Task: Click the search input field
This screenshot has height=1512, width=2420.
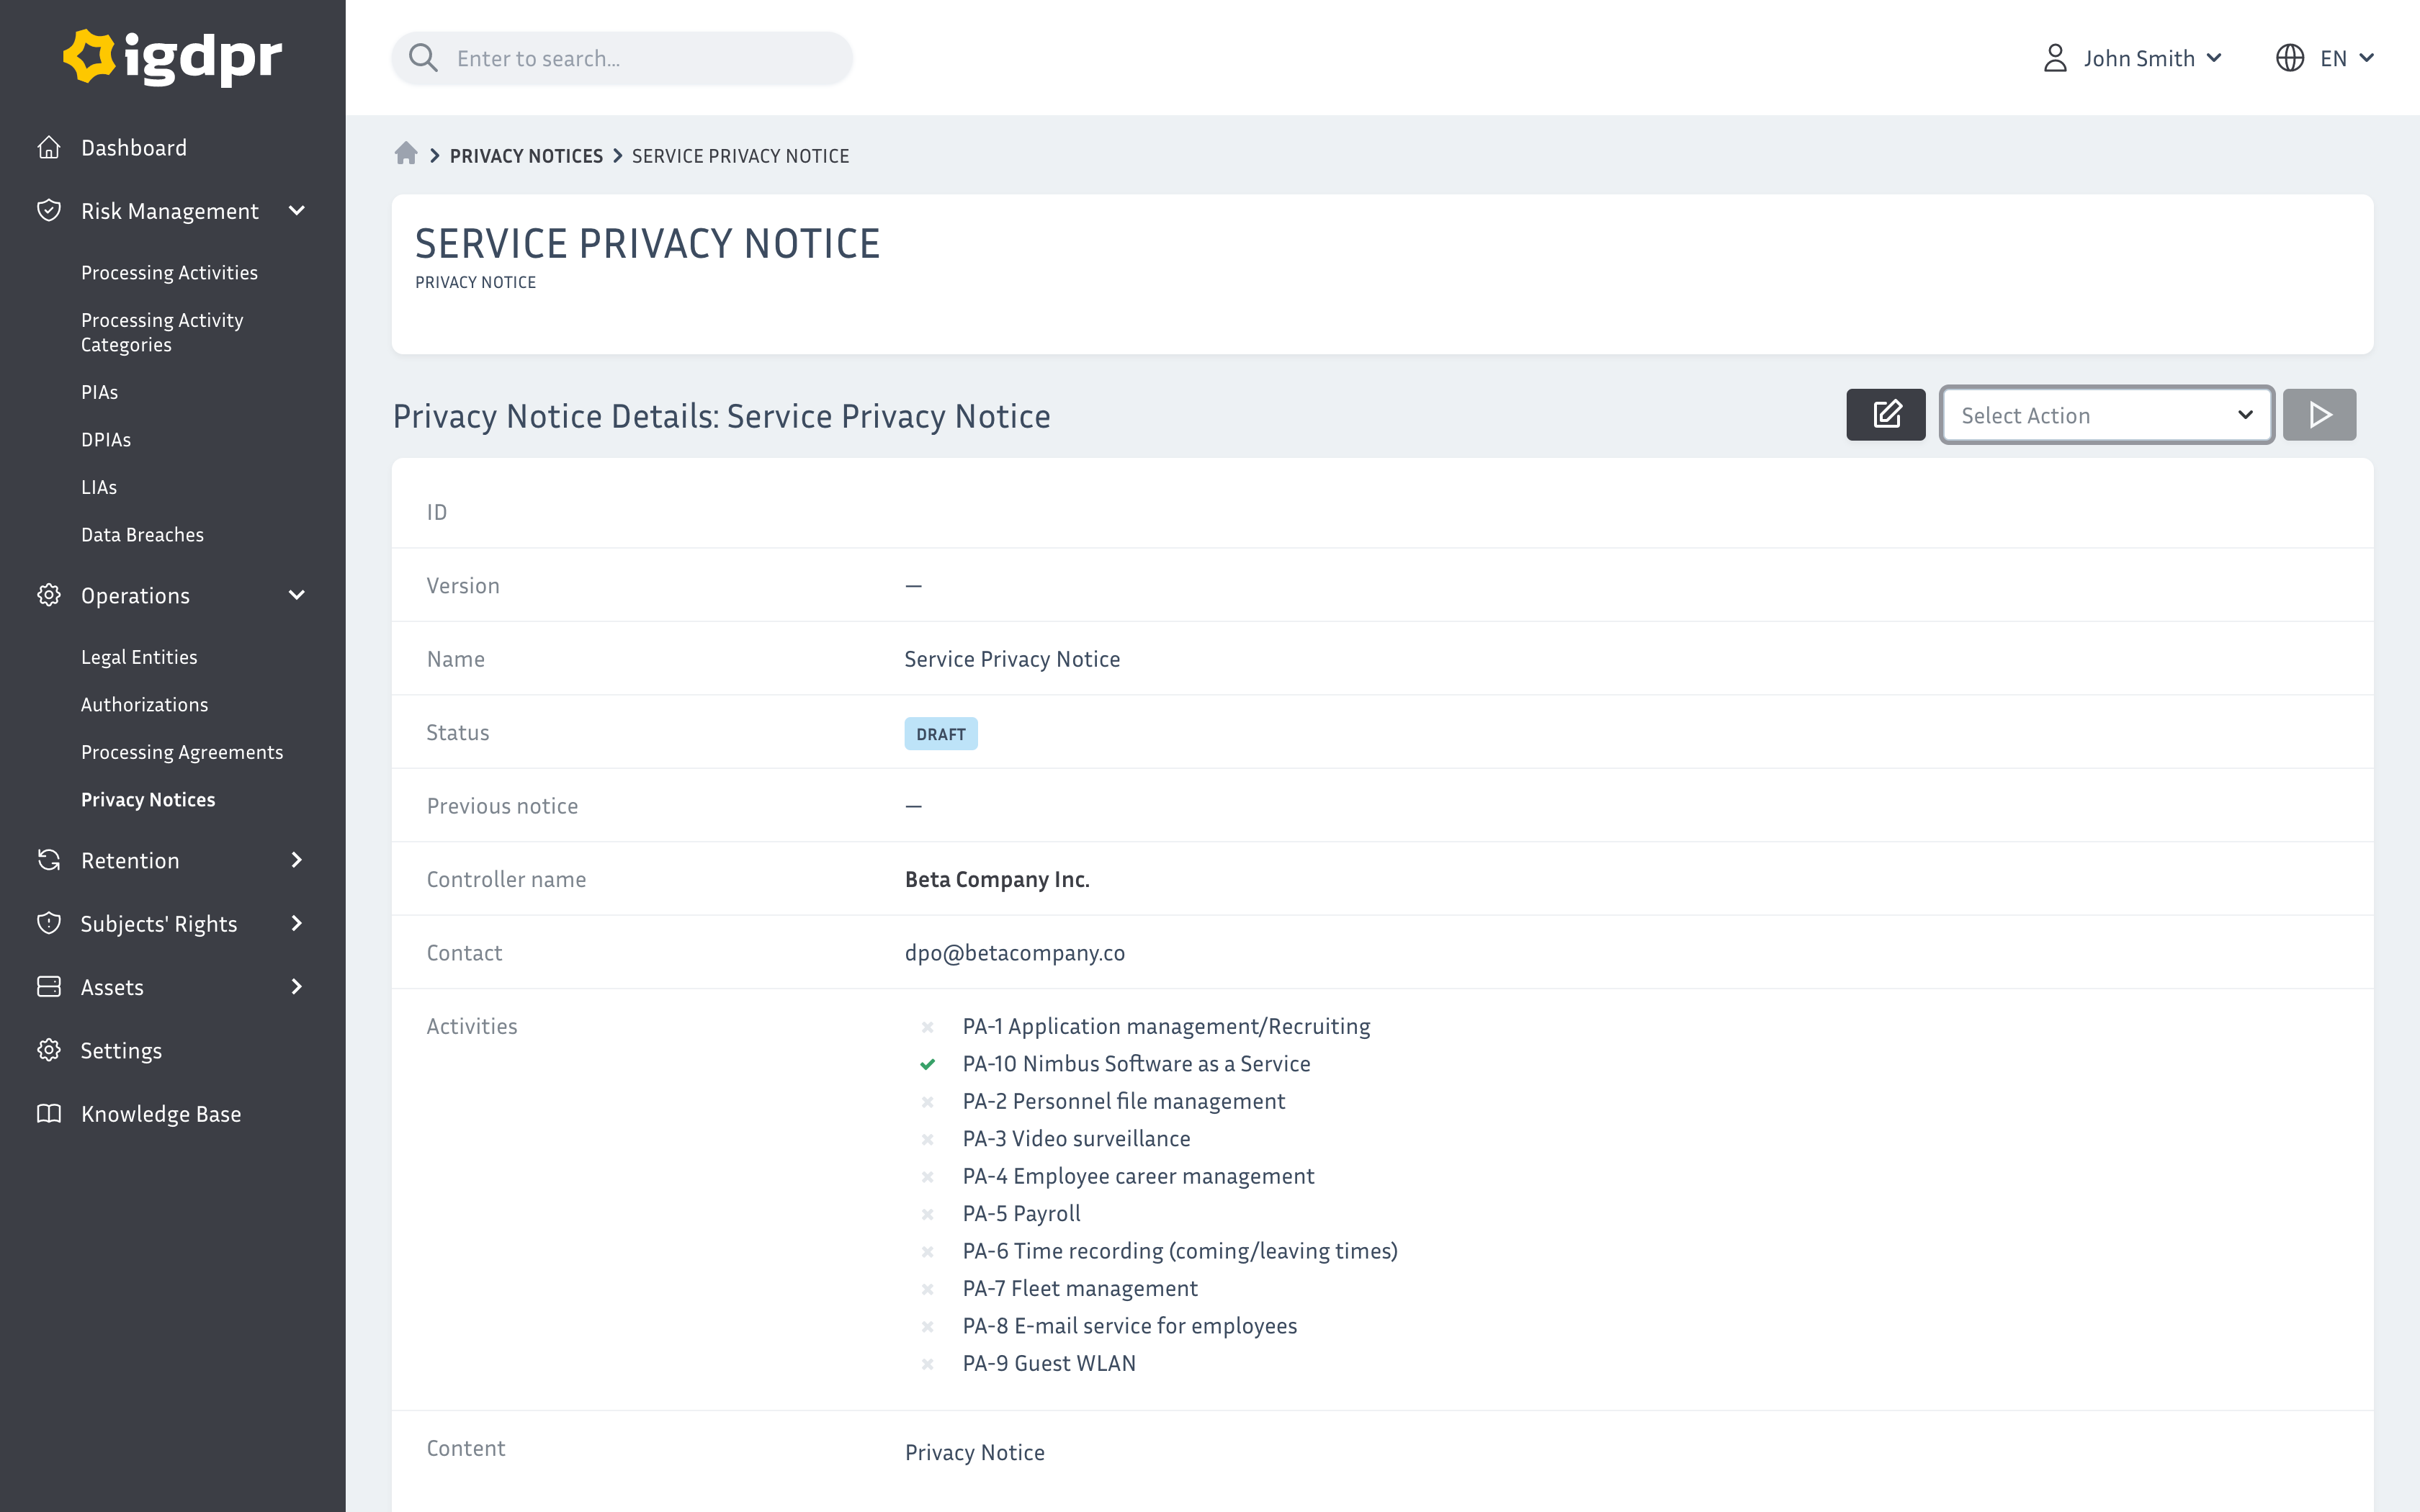Action: point(620,57)
